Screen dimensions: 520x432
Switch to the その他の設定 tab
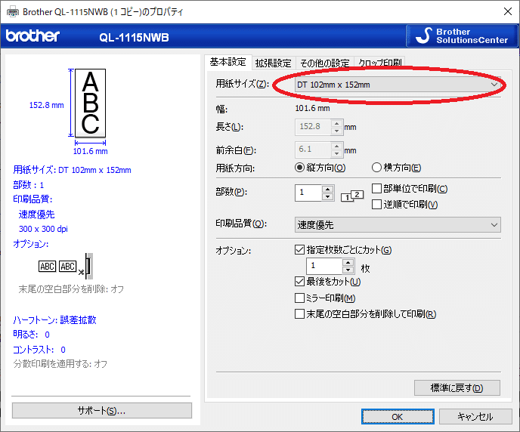coord(325,63)
